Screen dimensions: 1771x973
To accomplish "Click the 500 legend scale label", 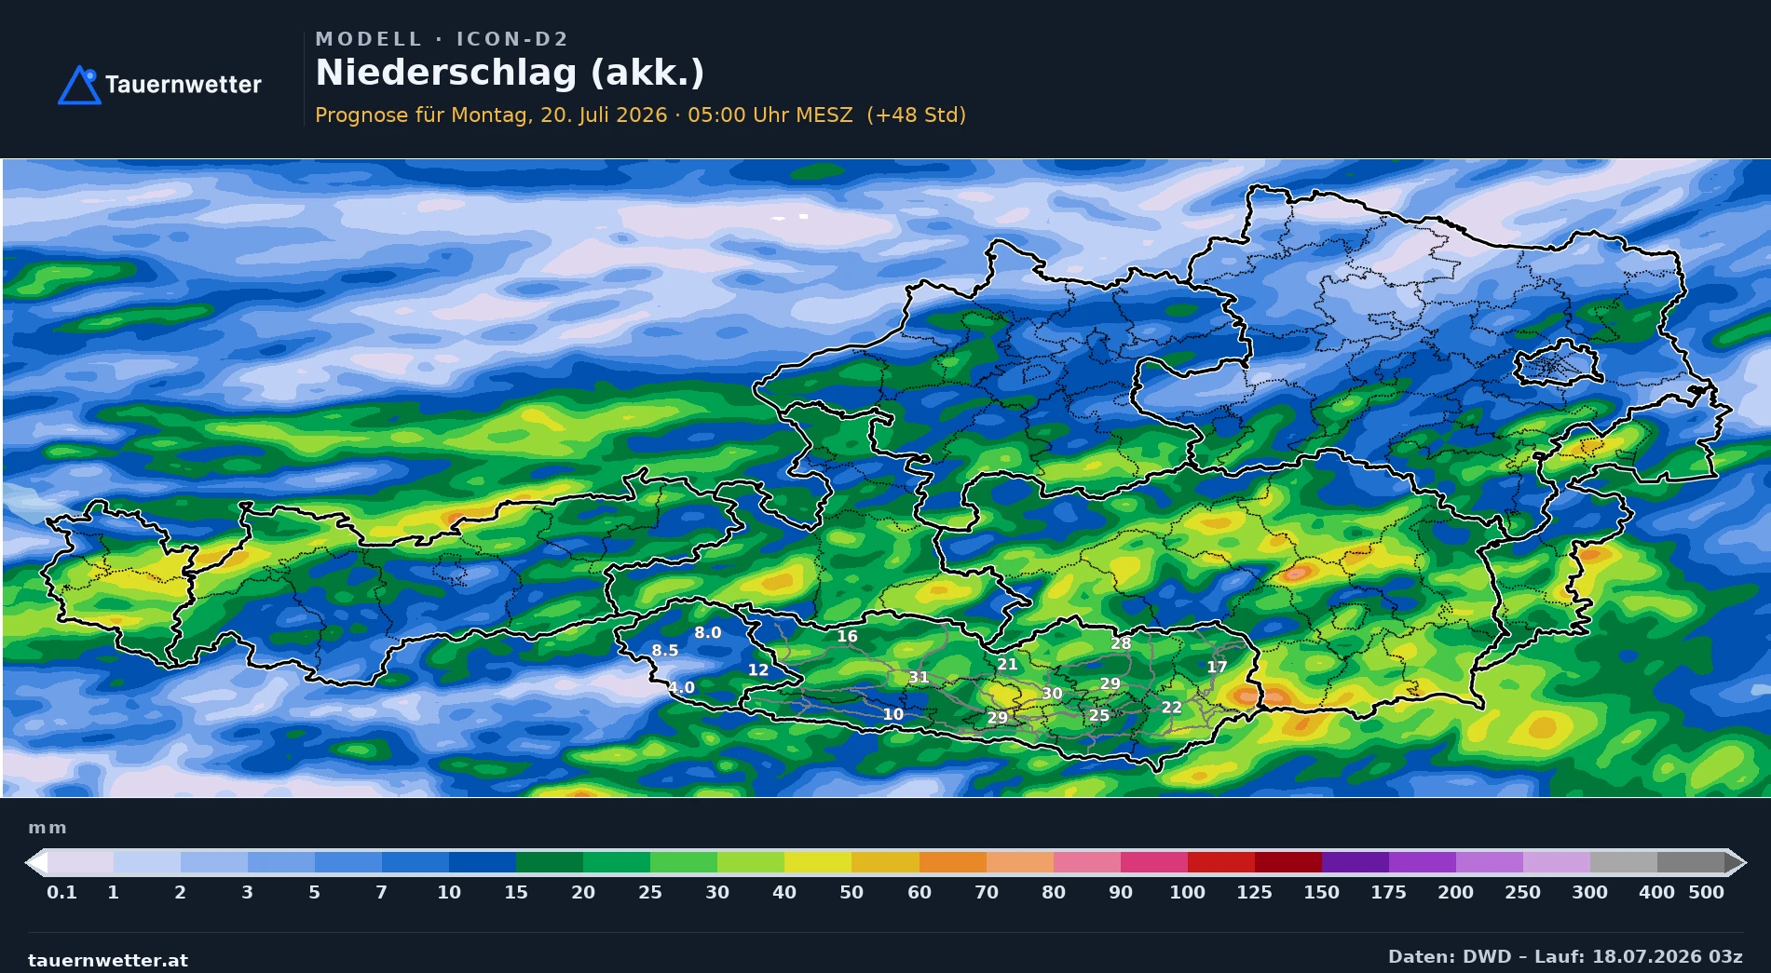I will pos(1707,892).
